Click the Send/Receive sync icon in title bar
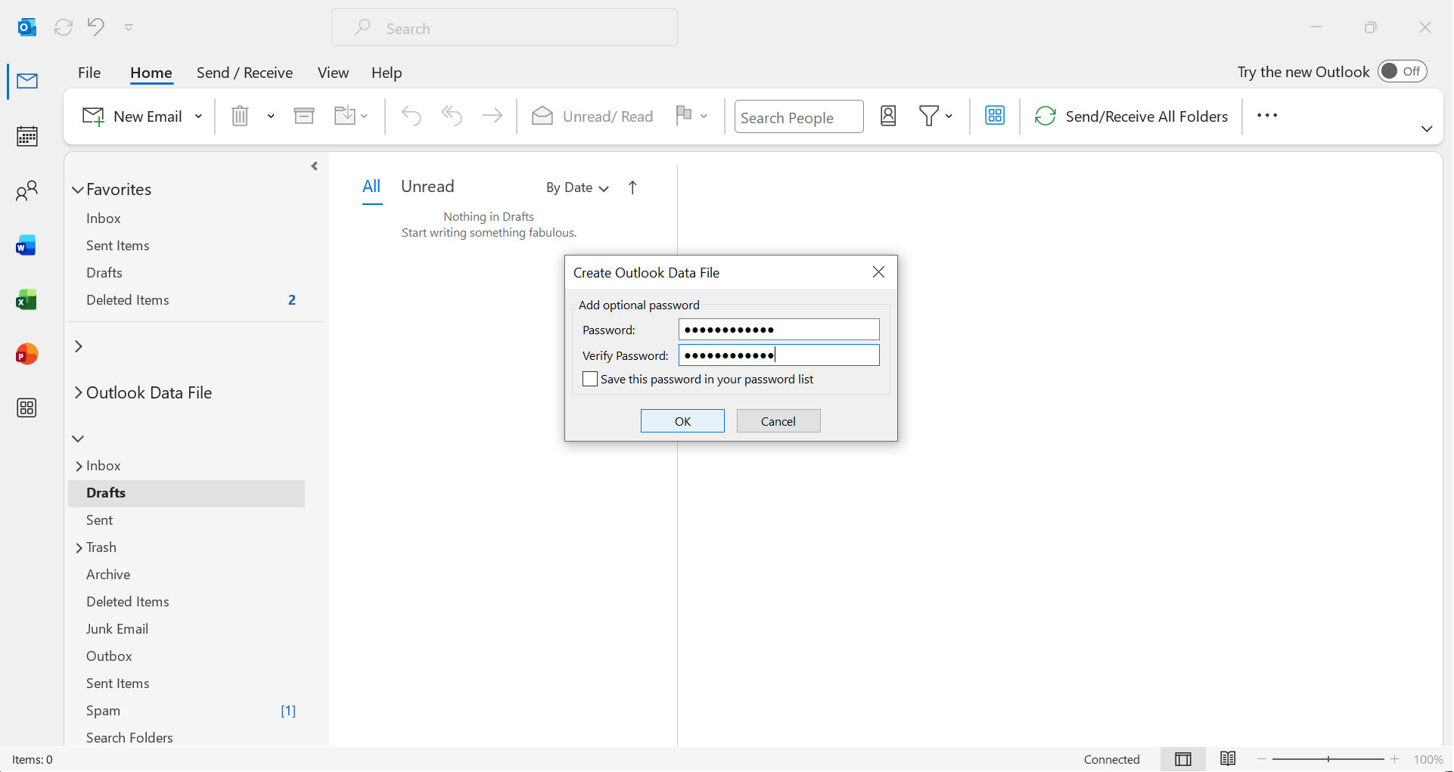The image size is (1454, 772). point(64,27)
